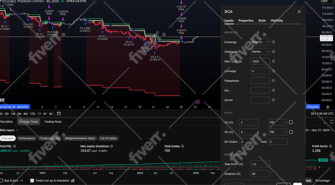Screen dimensions: 335x185
Task: Click the info icon beside Total trades
Action: coord(182,147)
